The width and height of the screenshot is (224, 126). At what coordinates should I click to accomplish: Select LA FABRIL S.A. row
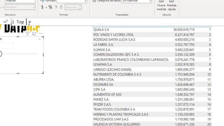(x=152, y=44)
